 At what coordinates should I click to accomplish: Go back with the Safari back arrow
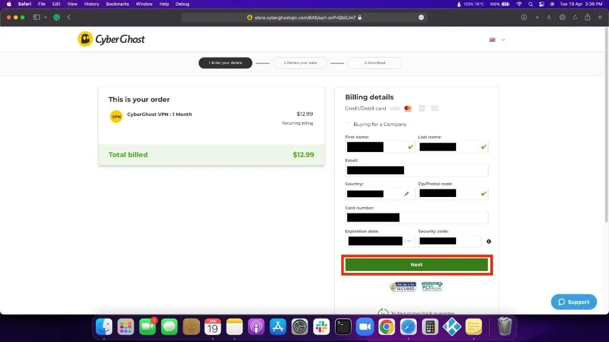point(69,17)
